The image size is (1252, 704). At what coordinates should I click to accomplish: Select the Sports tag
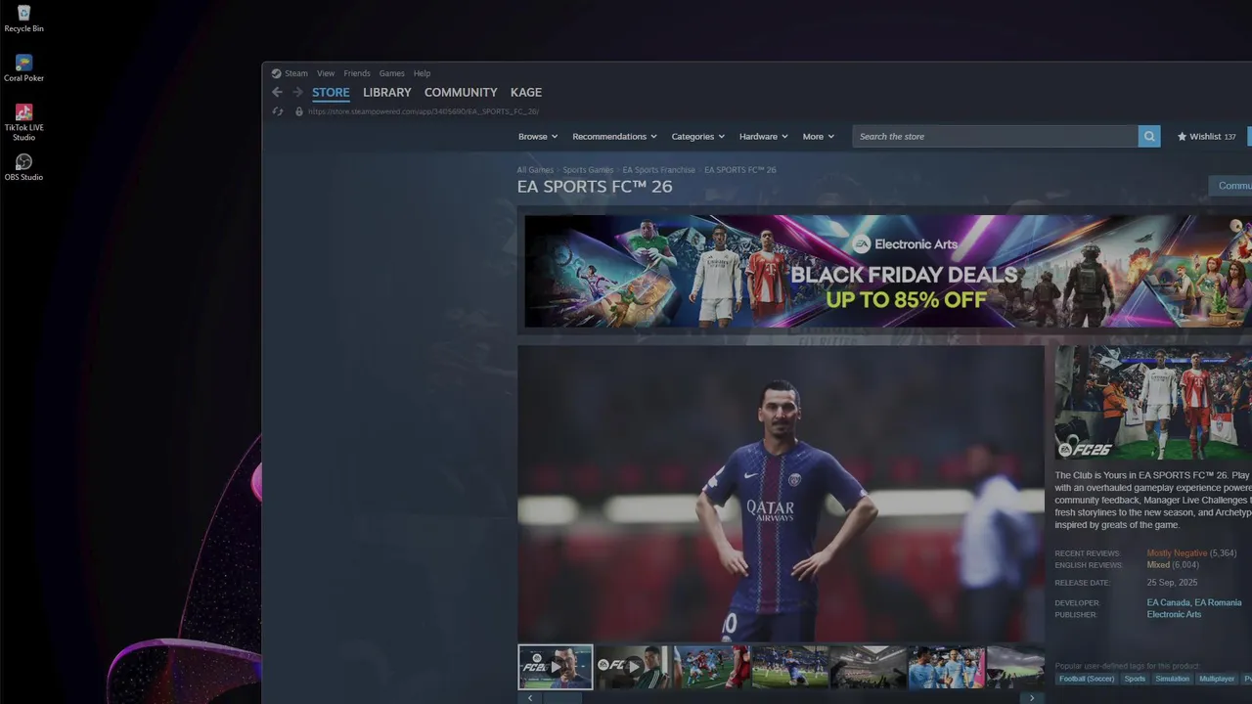click(x=1135, y=679)
